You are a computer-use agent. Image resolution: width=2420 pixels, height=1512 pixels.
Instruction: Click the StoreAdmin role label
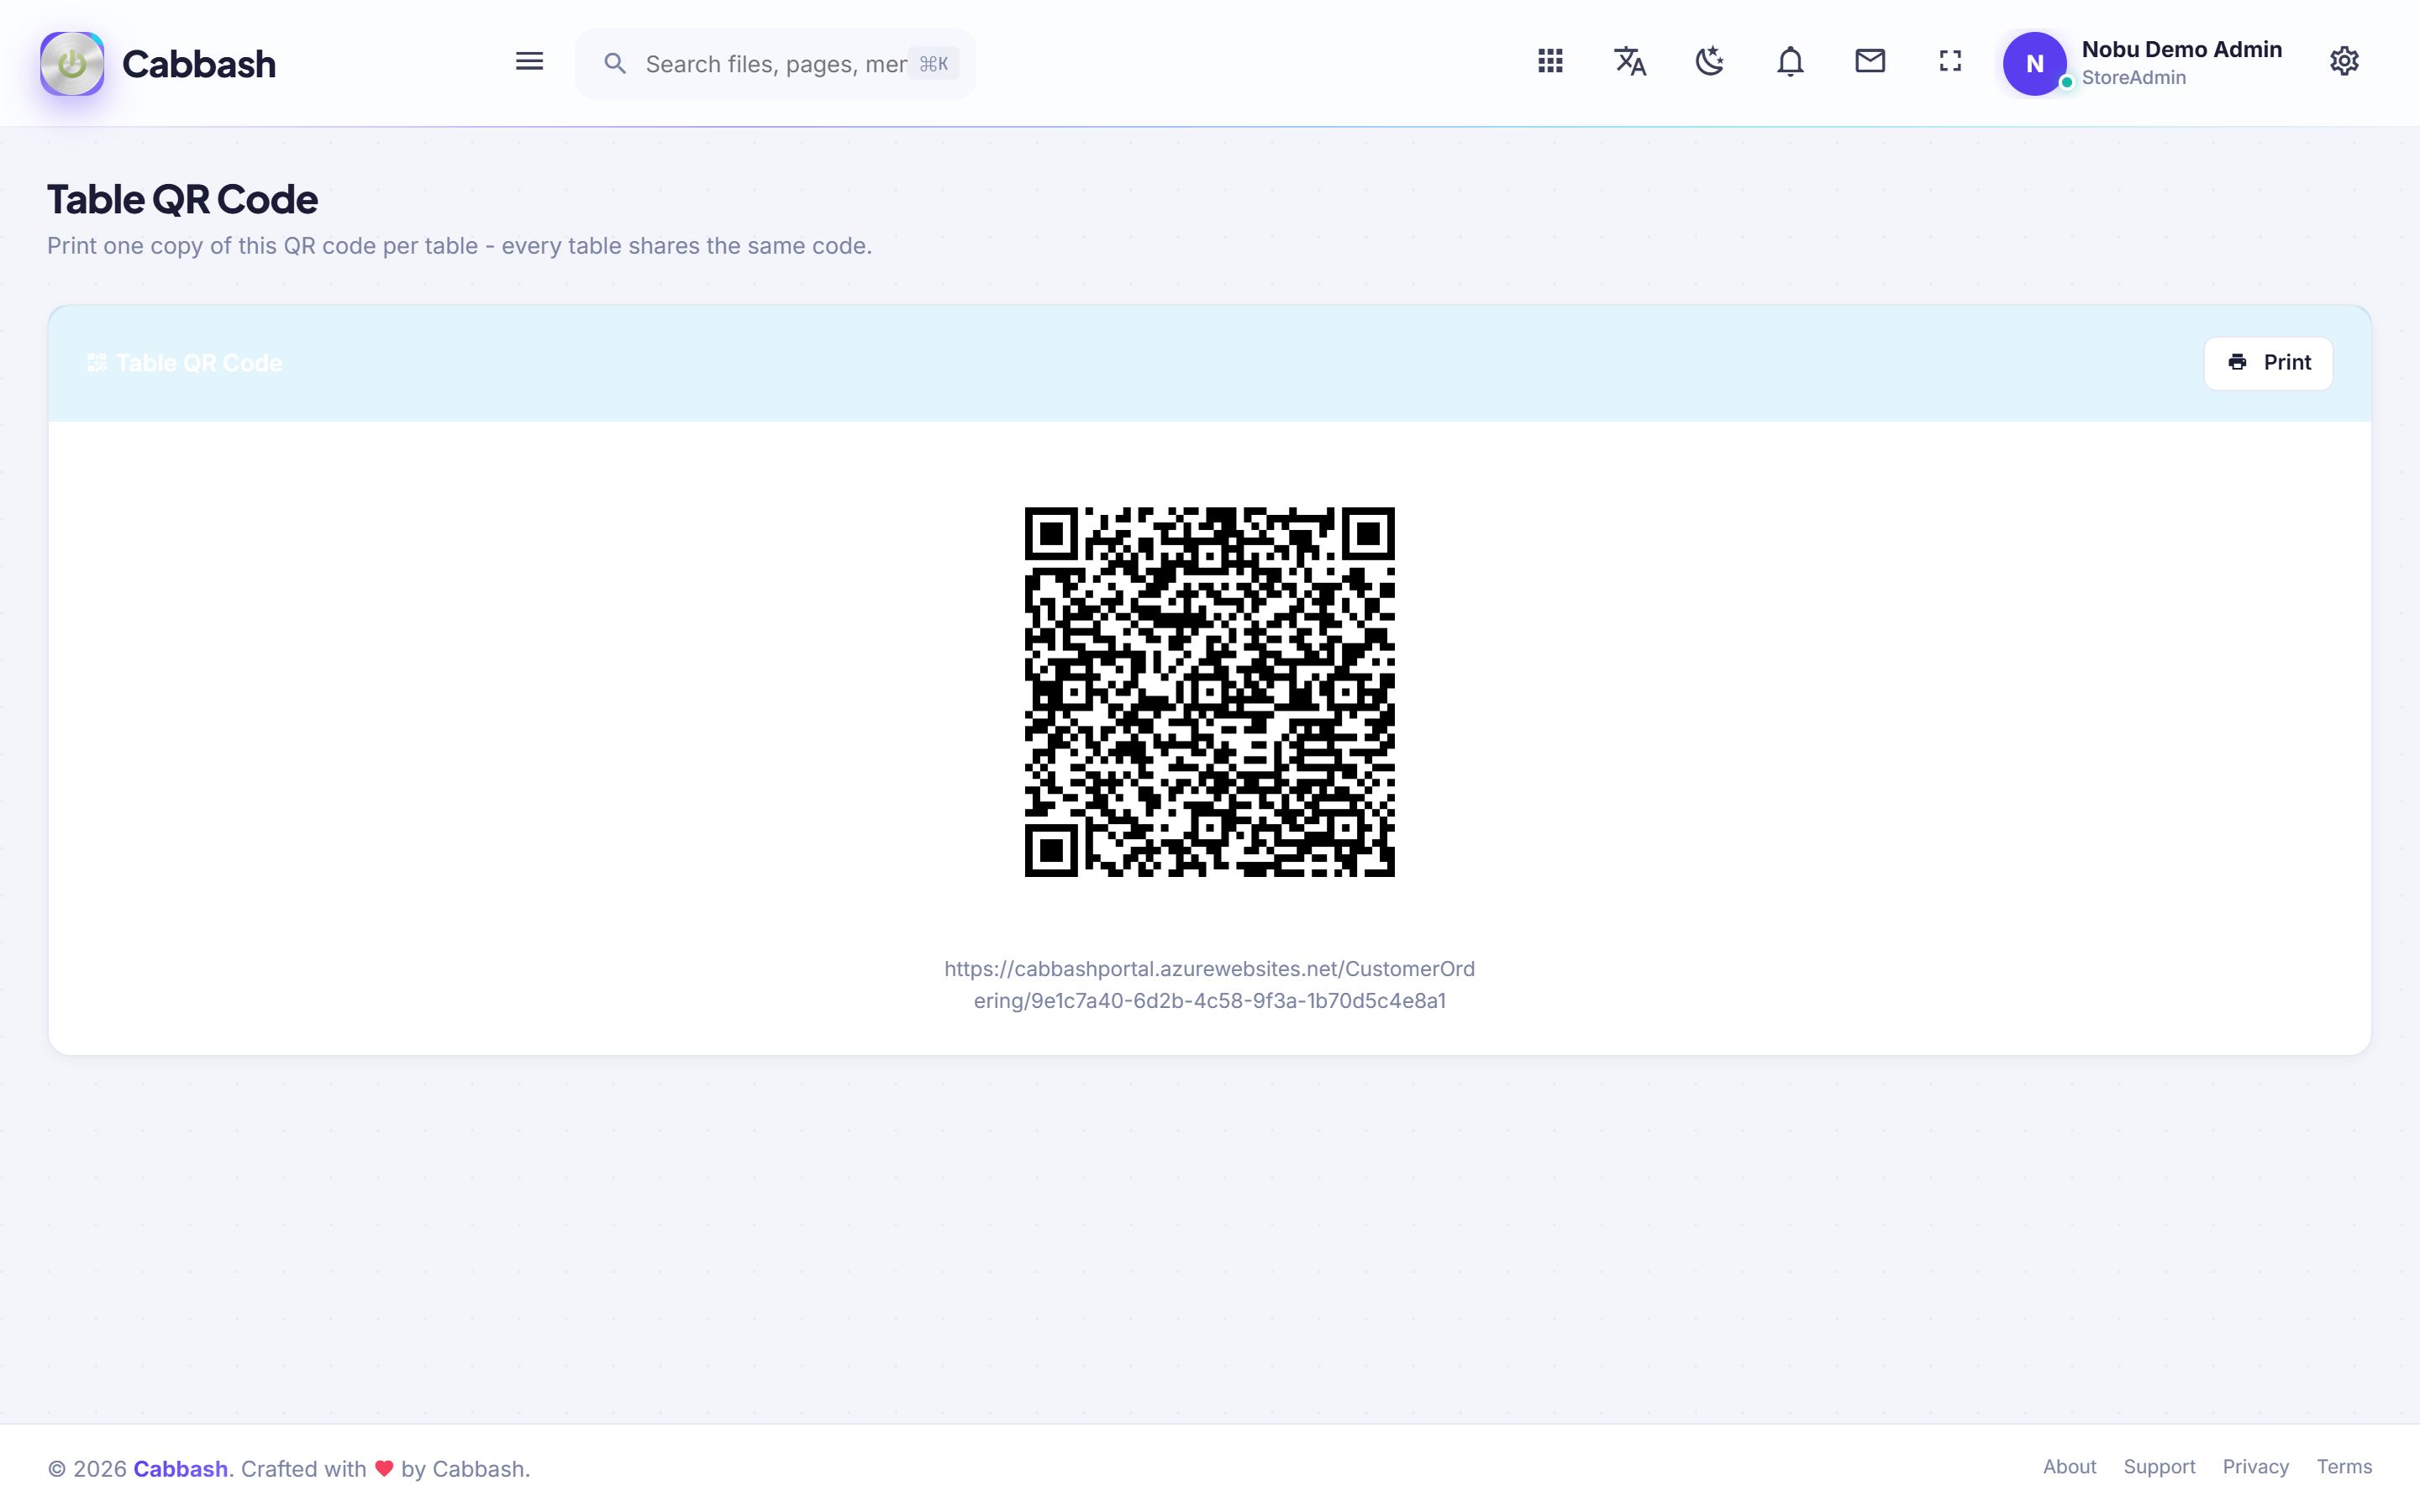(x=2133, y=78)
